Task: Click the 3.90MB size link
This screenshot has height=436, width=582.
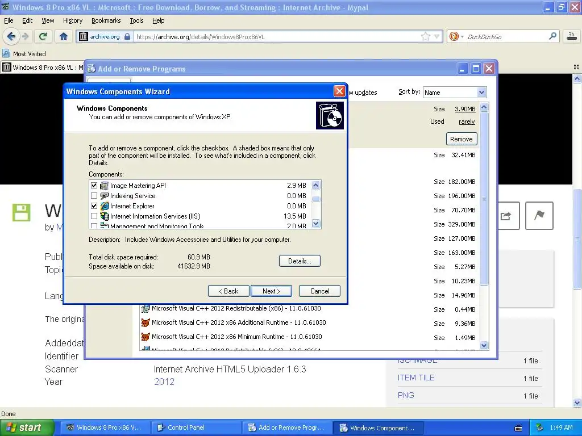Action: click(465, 109)
